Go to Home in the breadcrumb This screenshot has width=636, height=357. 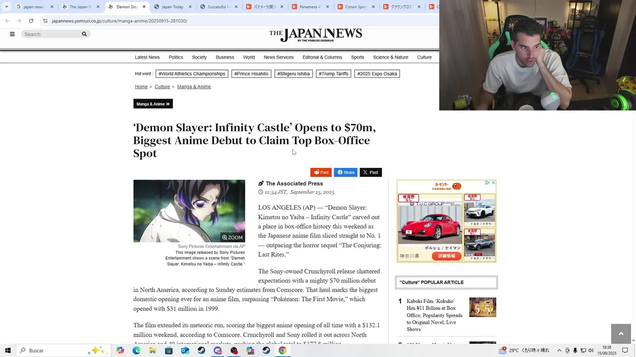tap(141, 87)
